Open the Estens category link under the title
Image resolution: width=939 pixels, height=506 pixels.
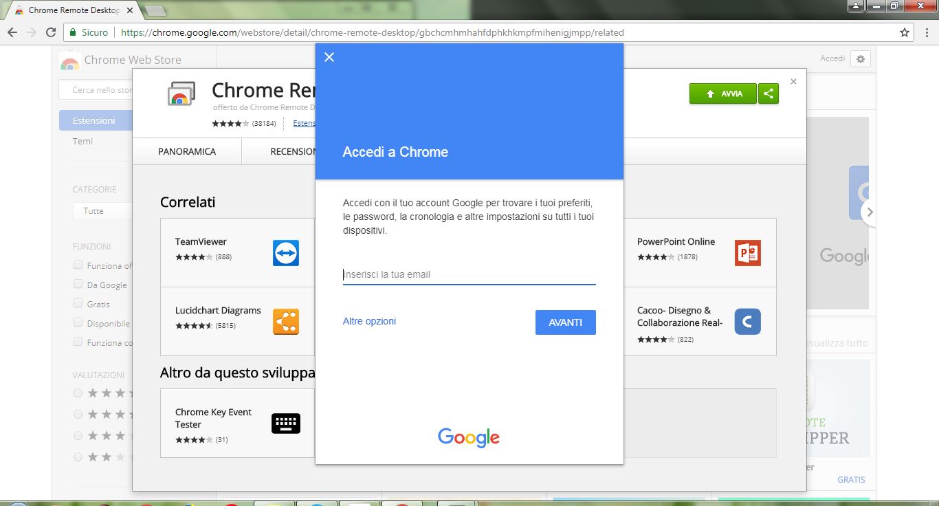(x=305, y=123)
